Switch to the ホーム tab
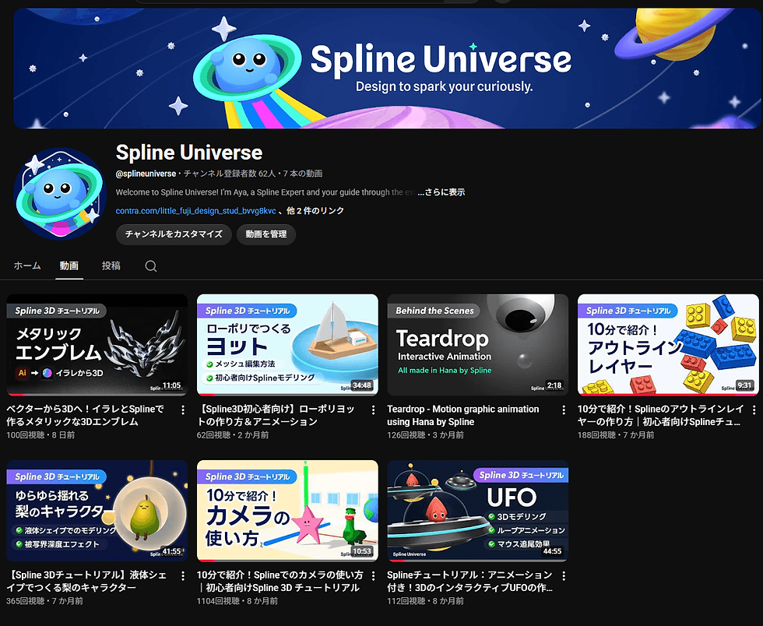 [x=27, y=266]
